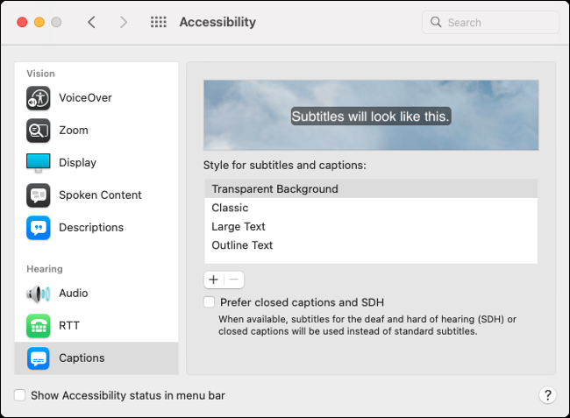Choose the Classic caption style
Screen dimensions: 570x418
tap(230, 208)
